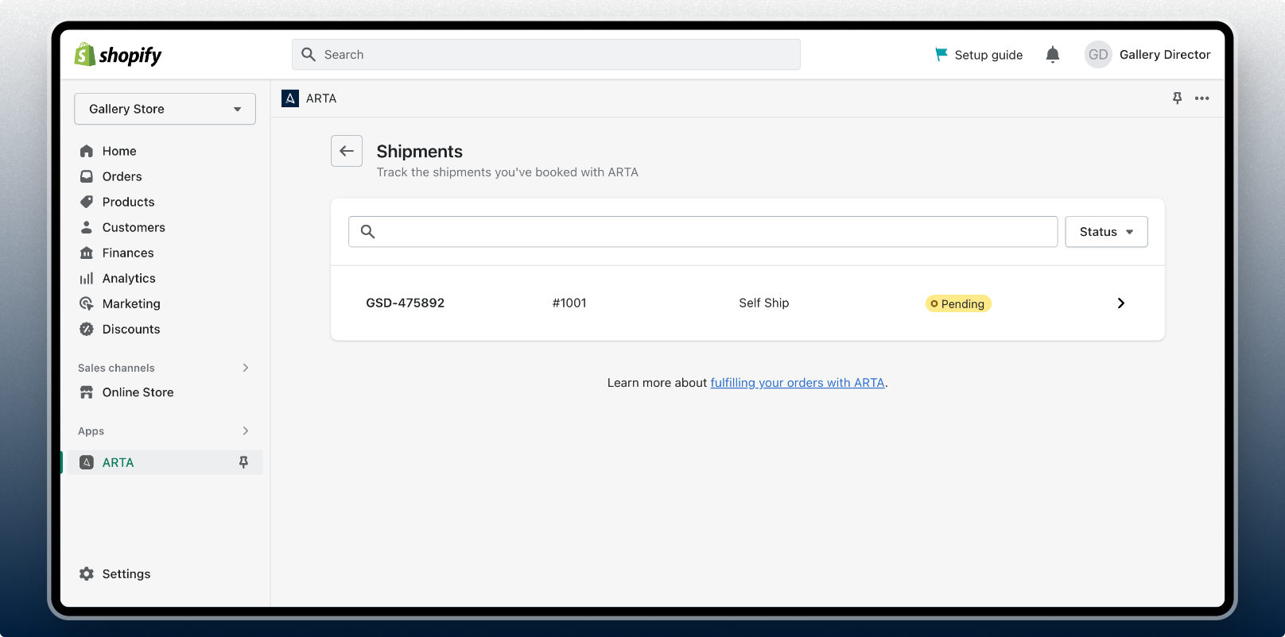Click order number #1001
This screenshot has width=1285, height=637.
coord(569,303)
